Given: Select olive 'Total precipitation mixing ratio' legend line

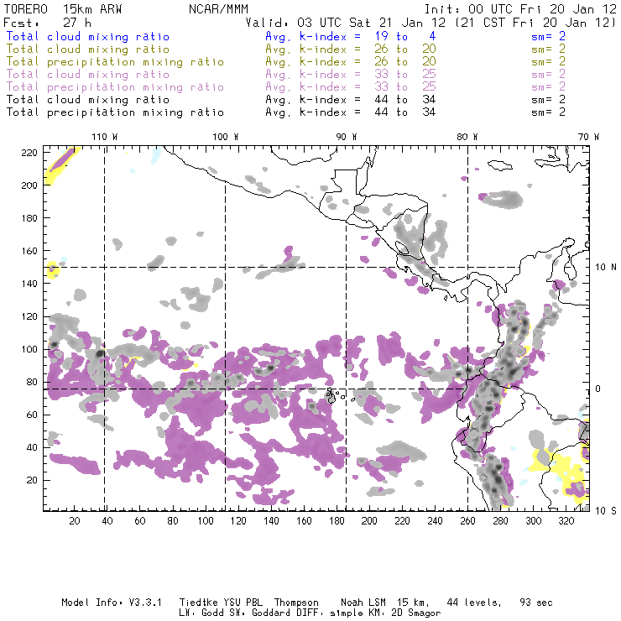Looking at the screenshot, I should [115, 62].
